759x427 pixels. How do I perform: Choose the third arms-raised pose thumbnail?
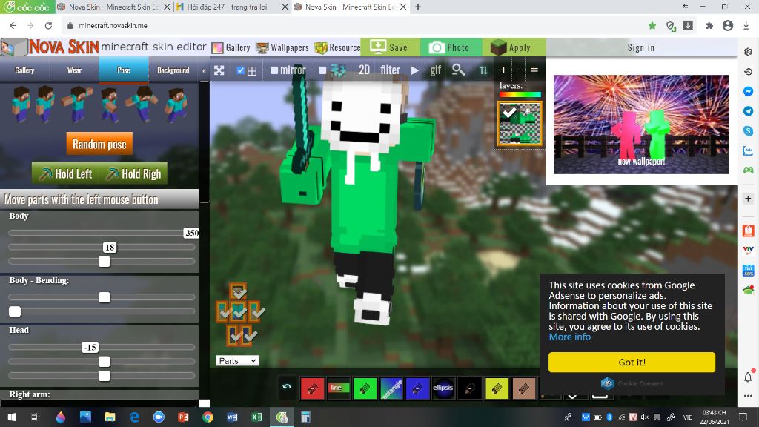pos(79,104)
